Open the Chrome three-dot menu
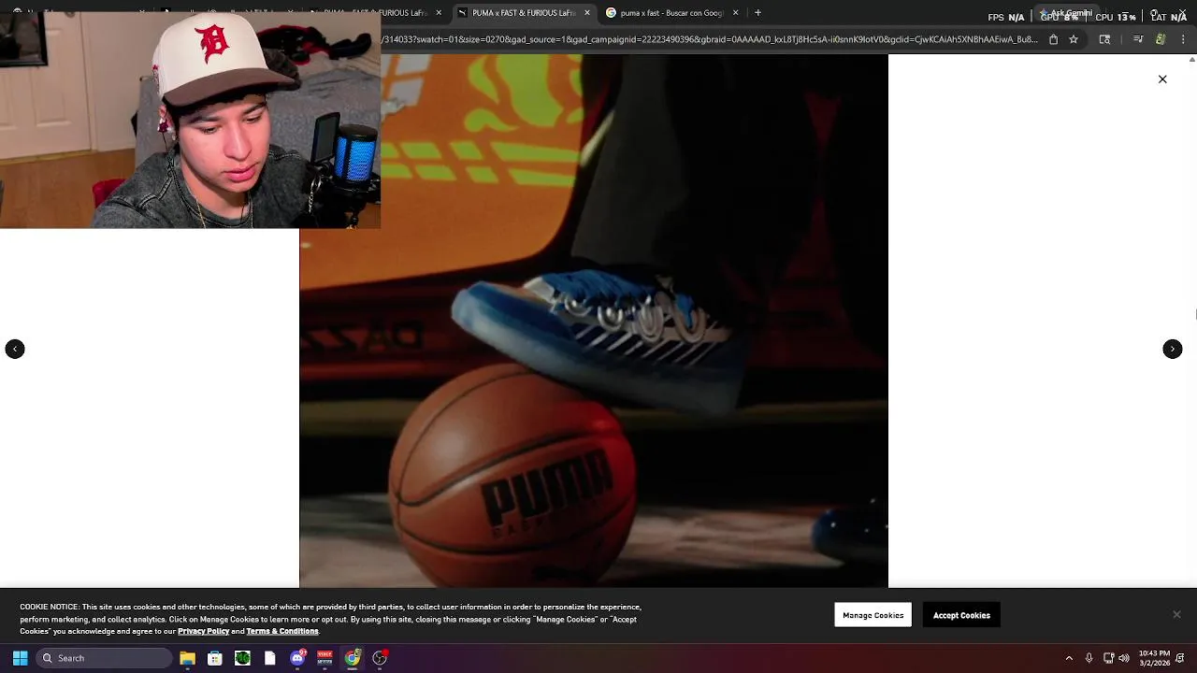This screenshot has width=1197, height=673. tap(1183, 39)
